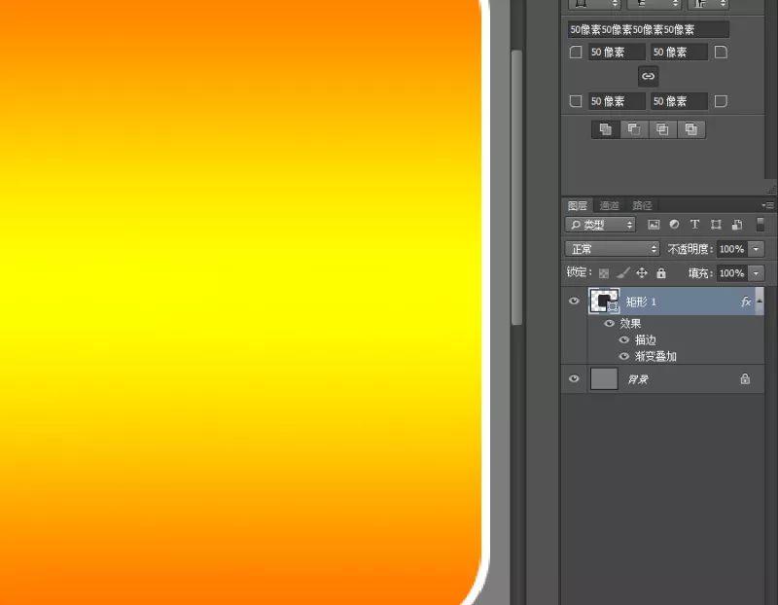
Task: Hide the 背景 layer eye icon
Action: point(574,378)
